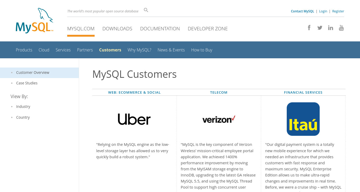
Task: Go to DOWNLOADS tab
Action: click(x=117, y=28)
